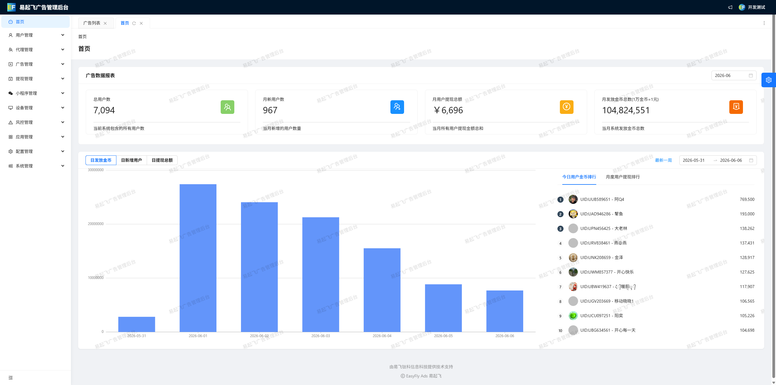Expand the 系统管理 sidebar menu
776x385 pixels.
36,166
